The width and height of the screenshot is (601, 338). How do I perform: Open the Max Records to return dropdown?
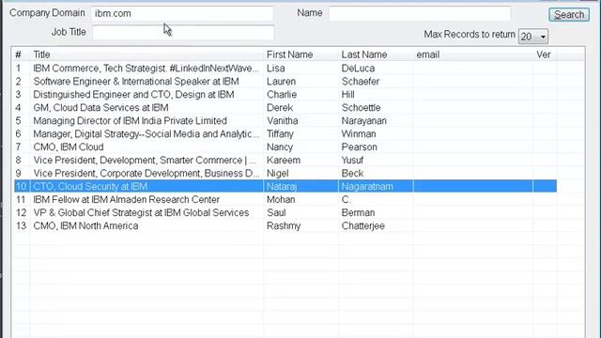tap(533, 37)
